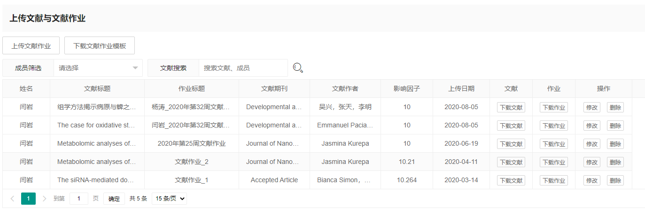Click 修改 for the 组学方法揭示病原 row

pyautogui.click(x=592, y=107)
